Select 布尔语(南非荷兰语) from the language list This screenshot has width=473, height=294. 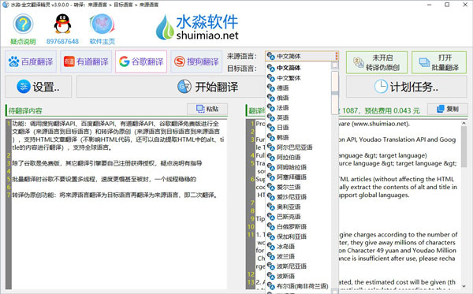coord(298,286)
